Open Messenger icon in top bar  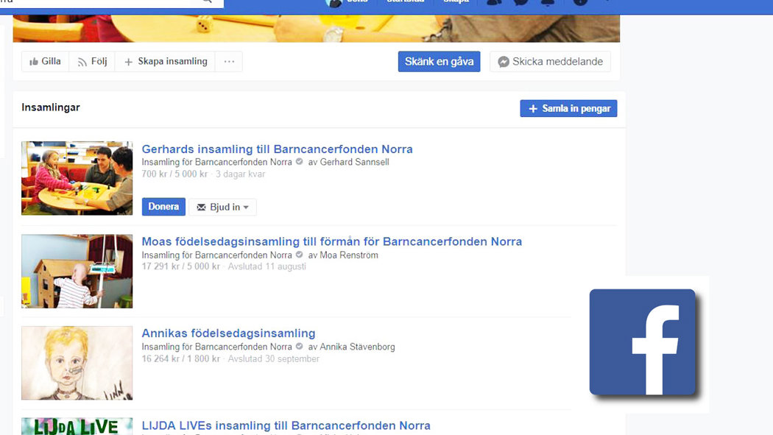[x=520, y=2]
